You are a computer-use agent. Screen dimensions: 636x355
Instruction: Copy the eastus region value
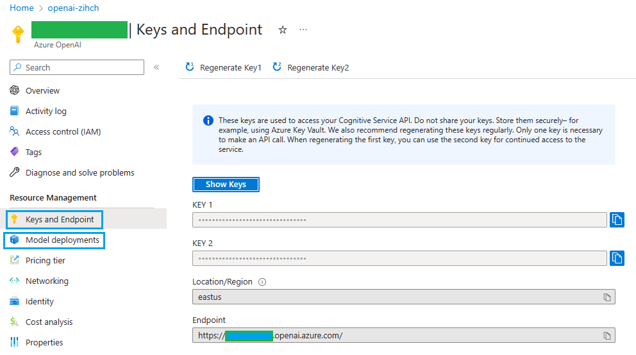coord(607,297)
